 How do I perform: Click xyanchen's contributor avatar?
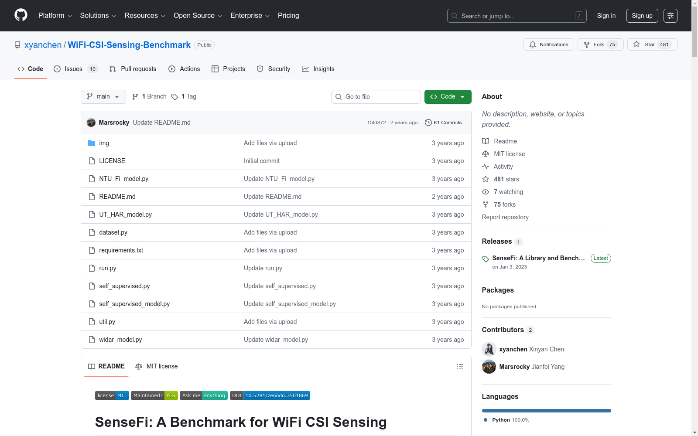pos(489,349)
